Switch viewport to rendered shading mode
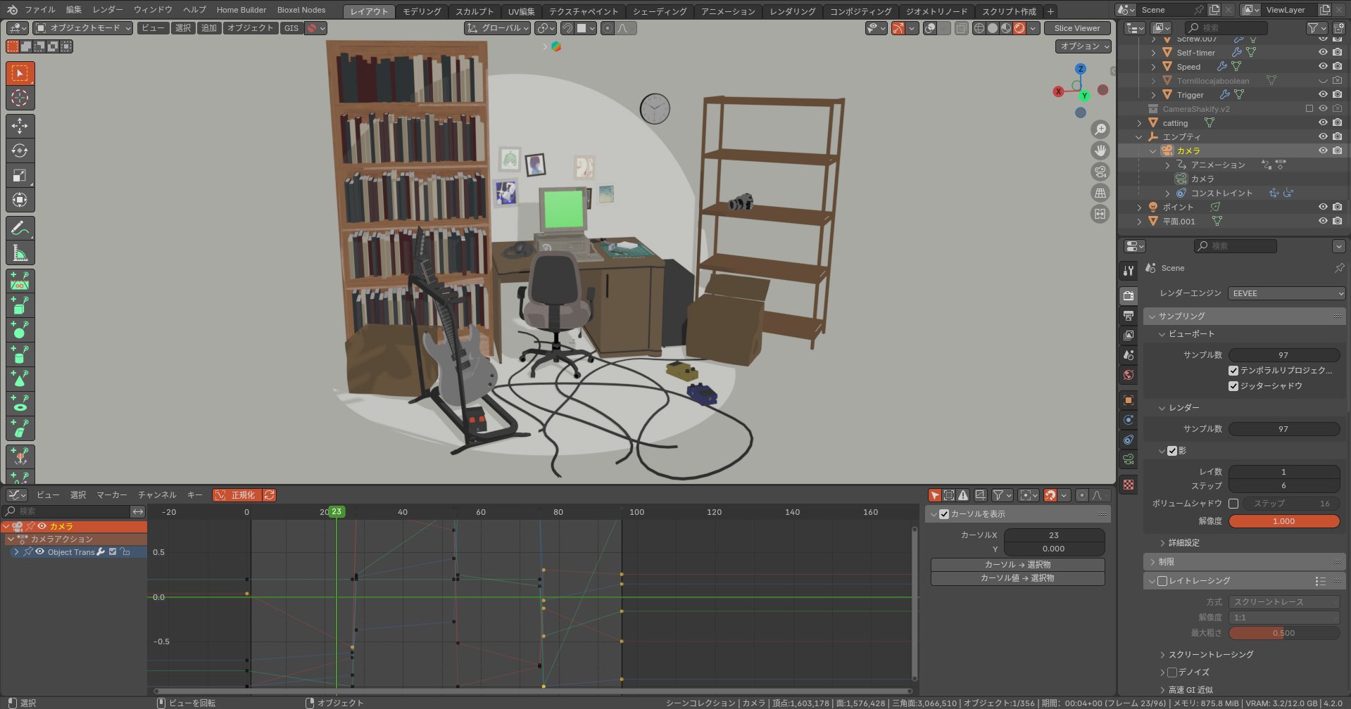Image resolution: width=1351 pixels, height=709 pixels. [x=1019, y=28]
